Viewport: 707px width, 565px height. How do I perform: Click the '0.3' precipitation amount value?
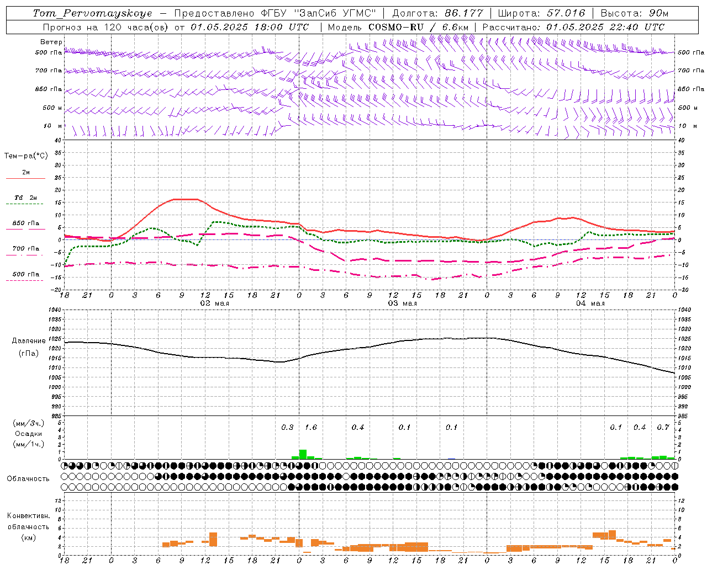pos(287,428)
